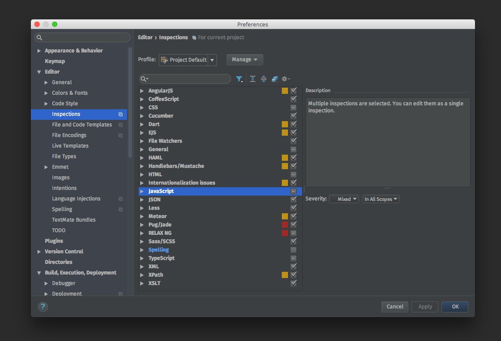Toggle the JSON inspections checkbox
The height and width of the screenshot is (341, 501).
294,200
